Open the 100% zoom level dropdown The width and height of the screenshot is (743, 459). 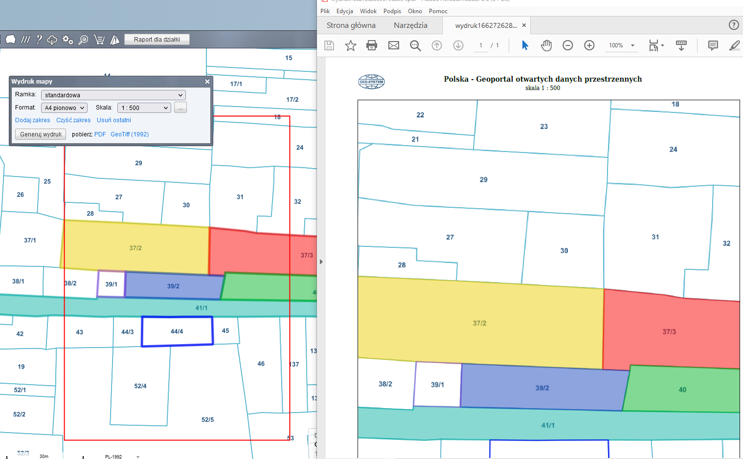(622, 45)
